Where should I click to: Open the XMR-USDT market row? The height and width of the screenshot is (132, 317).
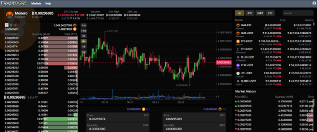click(x=274, y=34)
